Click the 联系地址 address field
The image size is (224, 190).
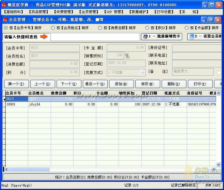[x=197, y=64]
